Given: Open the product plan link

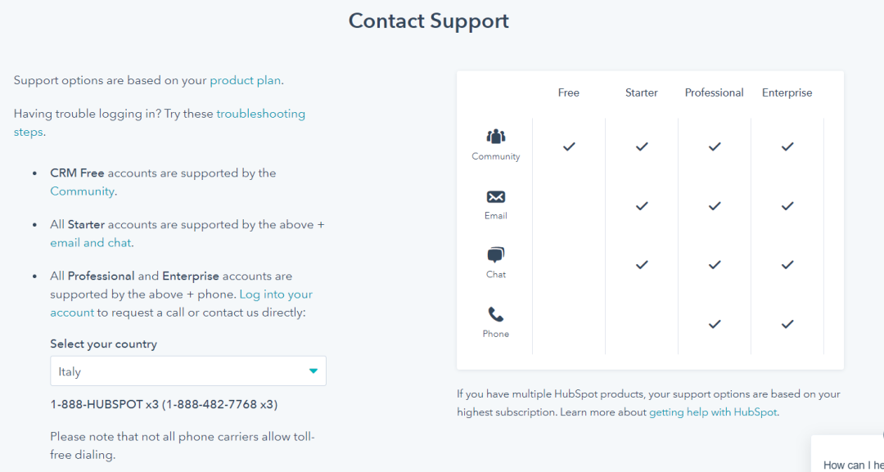Looking at the screenshot, I should point(245,80).
